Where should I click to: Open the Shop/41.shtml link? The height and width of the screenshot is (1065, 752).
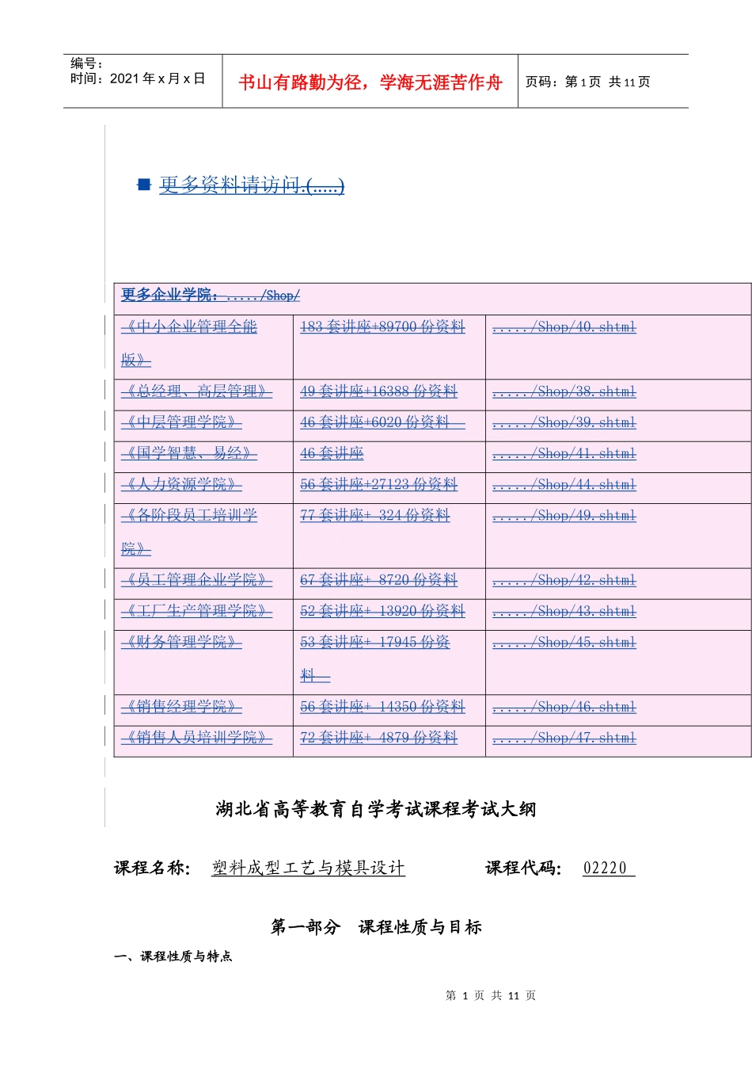pos(564,453)
